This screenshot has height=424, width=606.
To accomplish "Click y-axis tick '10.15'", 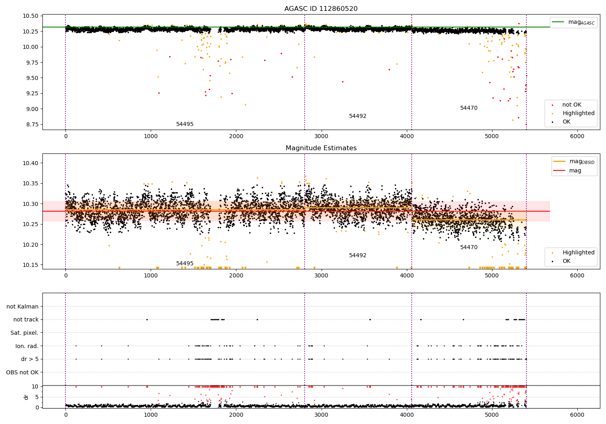I will (x=31, y=265).
